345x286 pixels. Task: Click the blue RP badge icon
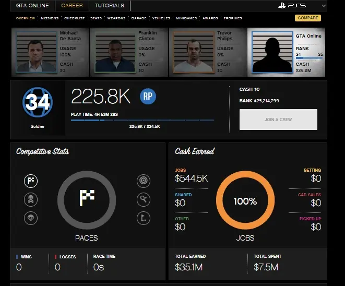click(148, 97)
